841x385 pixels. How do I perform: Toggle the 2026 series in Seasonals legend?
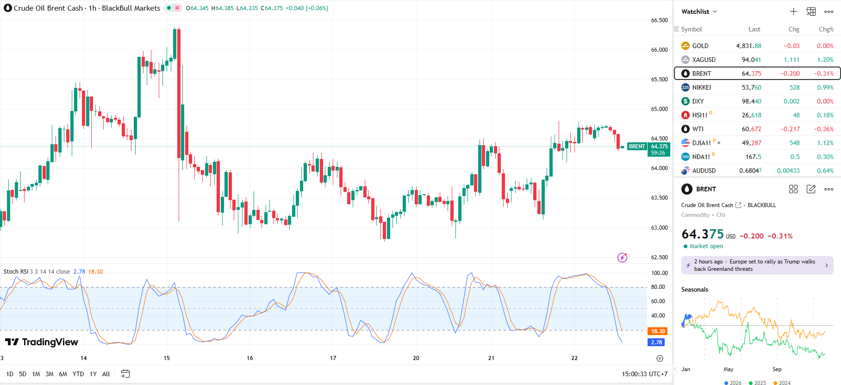[732, 383]
